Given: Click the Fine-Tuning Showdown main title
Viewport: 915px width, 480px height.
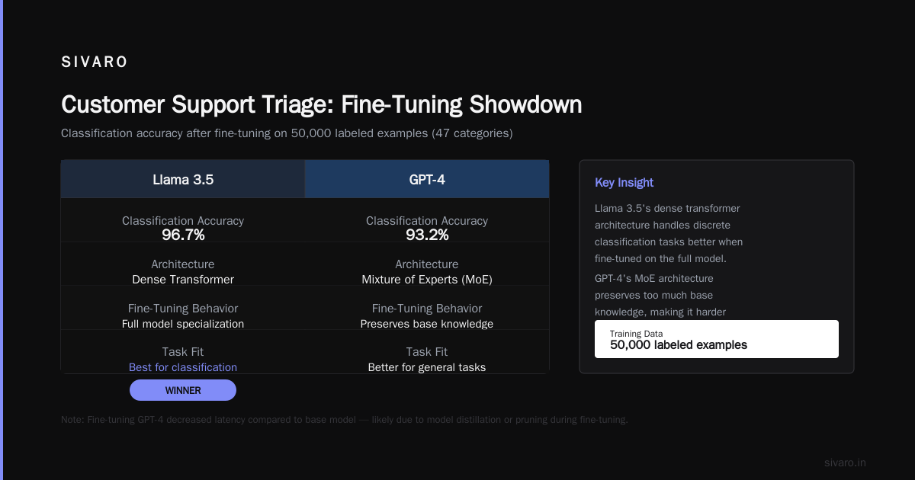Looking at the screenshot, I should point(321,105).
